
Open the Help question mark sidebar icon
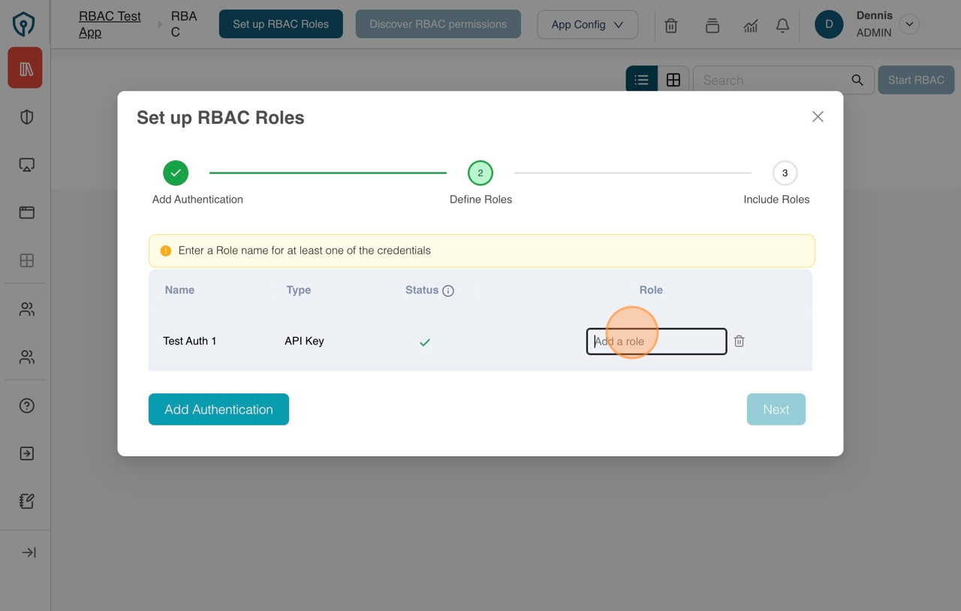point(26,405)
